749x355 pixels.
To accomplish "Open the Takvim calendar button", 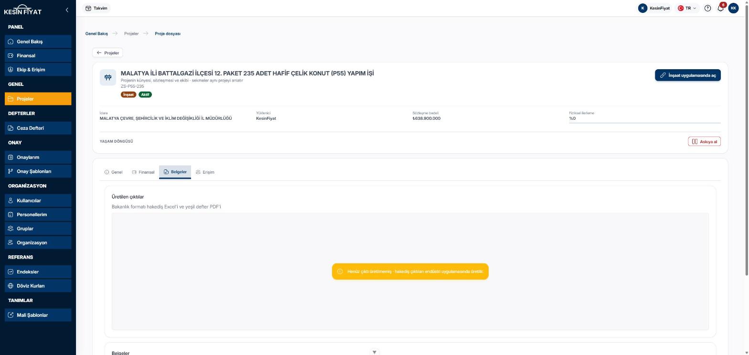I will point(96,8).
